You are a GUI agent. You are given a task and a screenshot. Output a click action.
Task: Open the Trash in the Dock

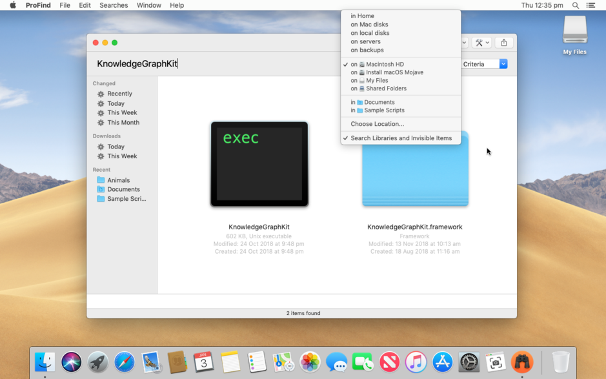click(x=561, y=362)
